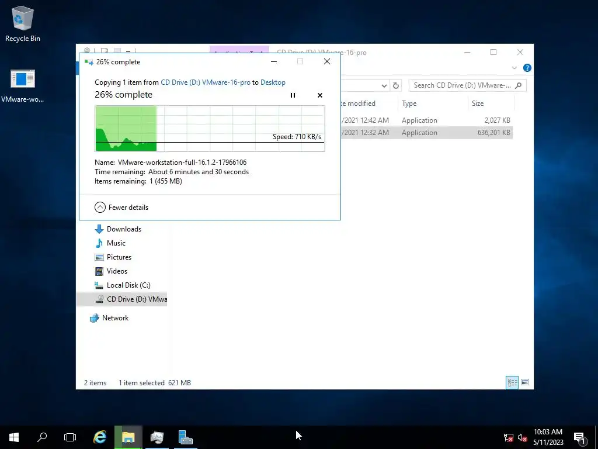The image size is (598, 449).
Task: Cancel the copy with the small X
Action: (320, 95)
